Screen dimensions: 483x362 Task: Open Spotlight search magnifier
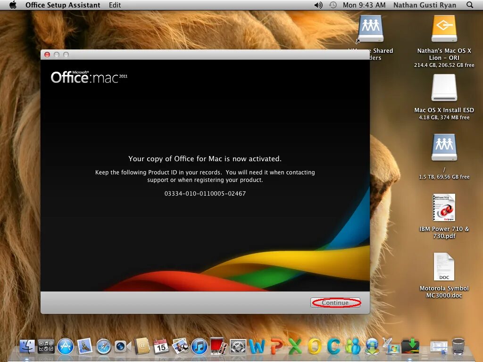470,5
